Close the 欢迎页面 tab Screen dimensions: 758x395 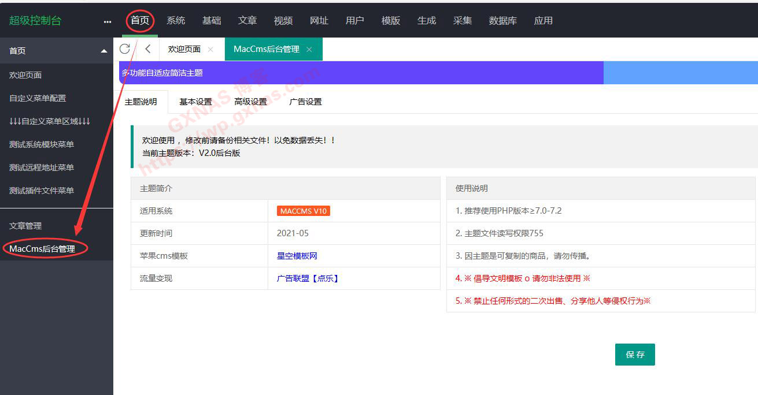click(210, 50)
